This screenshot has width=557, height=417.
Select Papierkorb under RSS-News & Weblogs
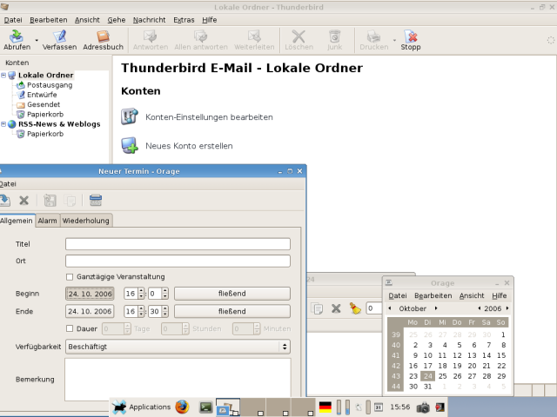pos(45,134)
